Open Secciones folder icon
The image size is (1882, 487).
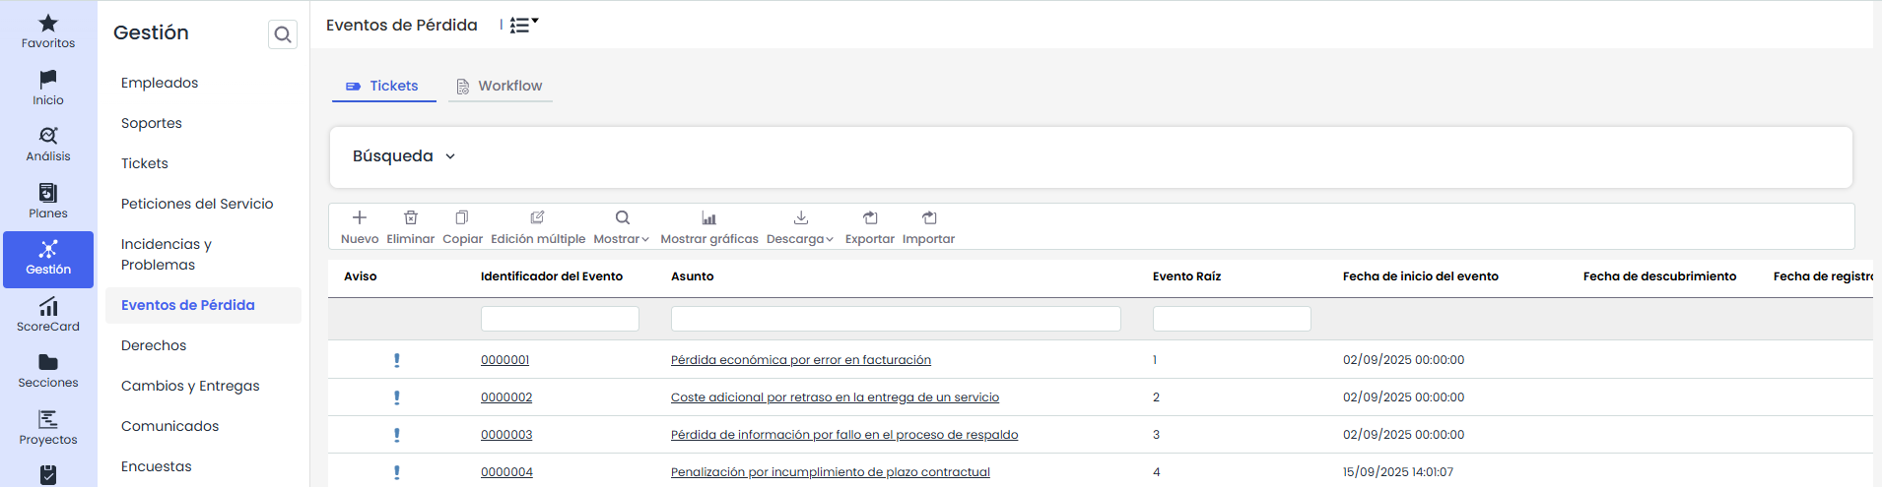[x=48, y=362]
